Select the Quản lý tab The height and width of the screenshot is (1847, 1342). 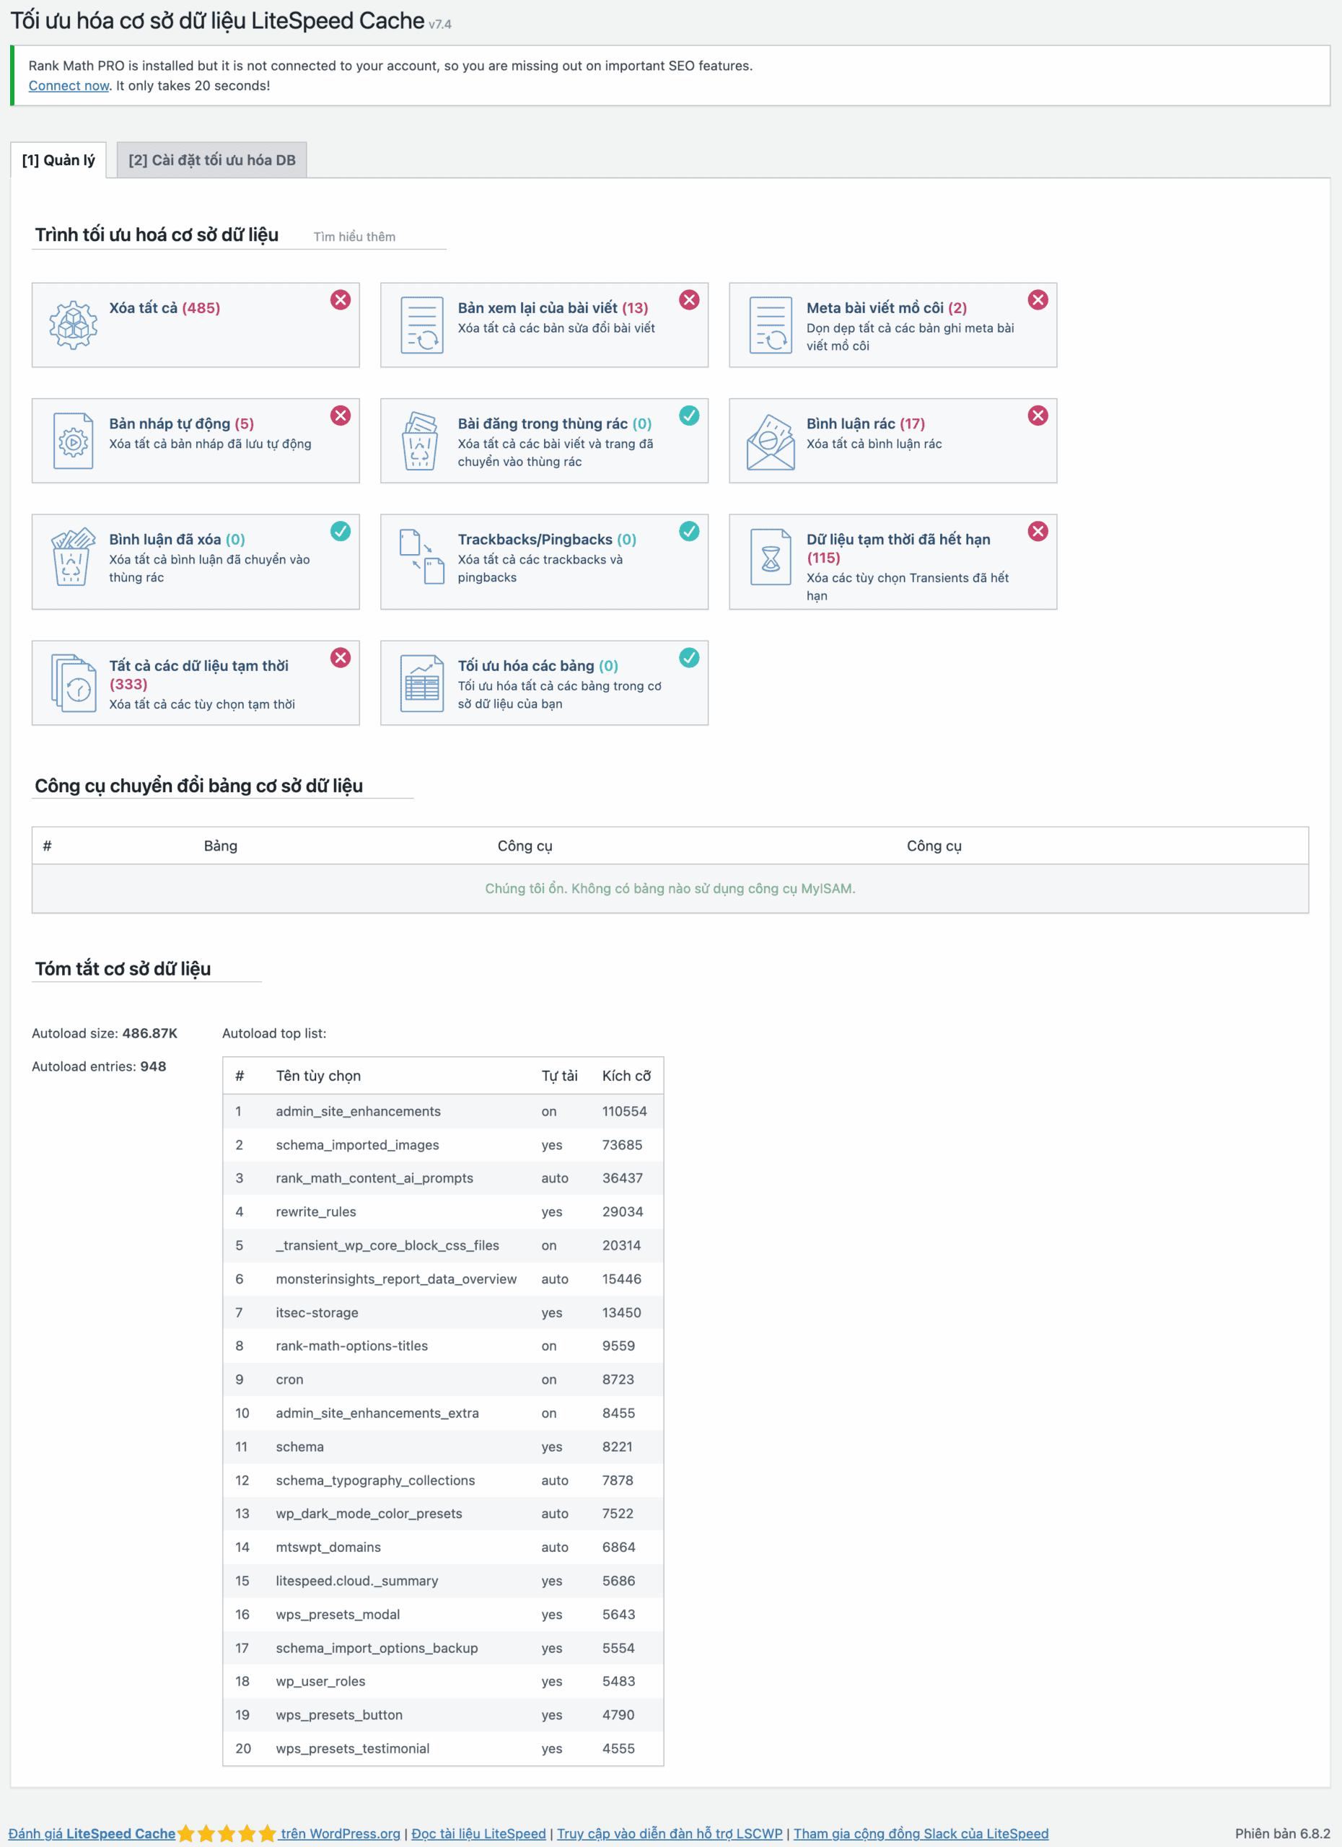click(x=58, y=160)
